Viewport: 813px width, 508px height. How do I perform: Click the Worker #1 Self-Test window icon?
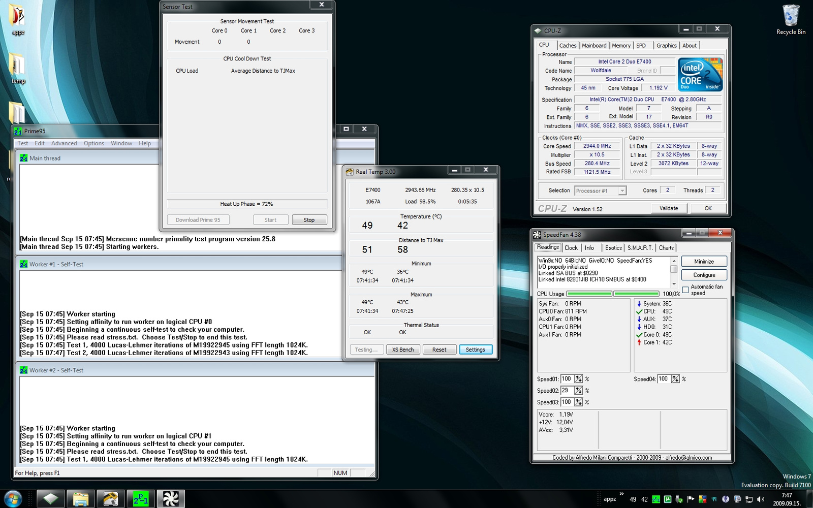click(24, 264)
